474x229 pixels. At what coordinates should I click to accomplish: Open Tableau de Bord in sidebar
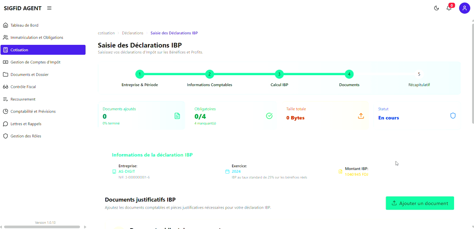click(24, 25)
